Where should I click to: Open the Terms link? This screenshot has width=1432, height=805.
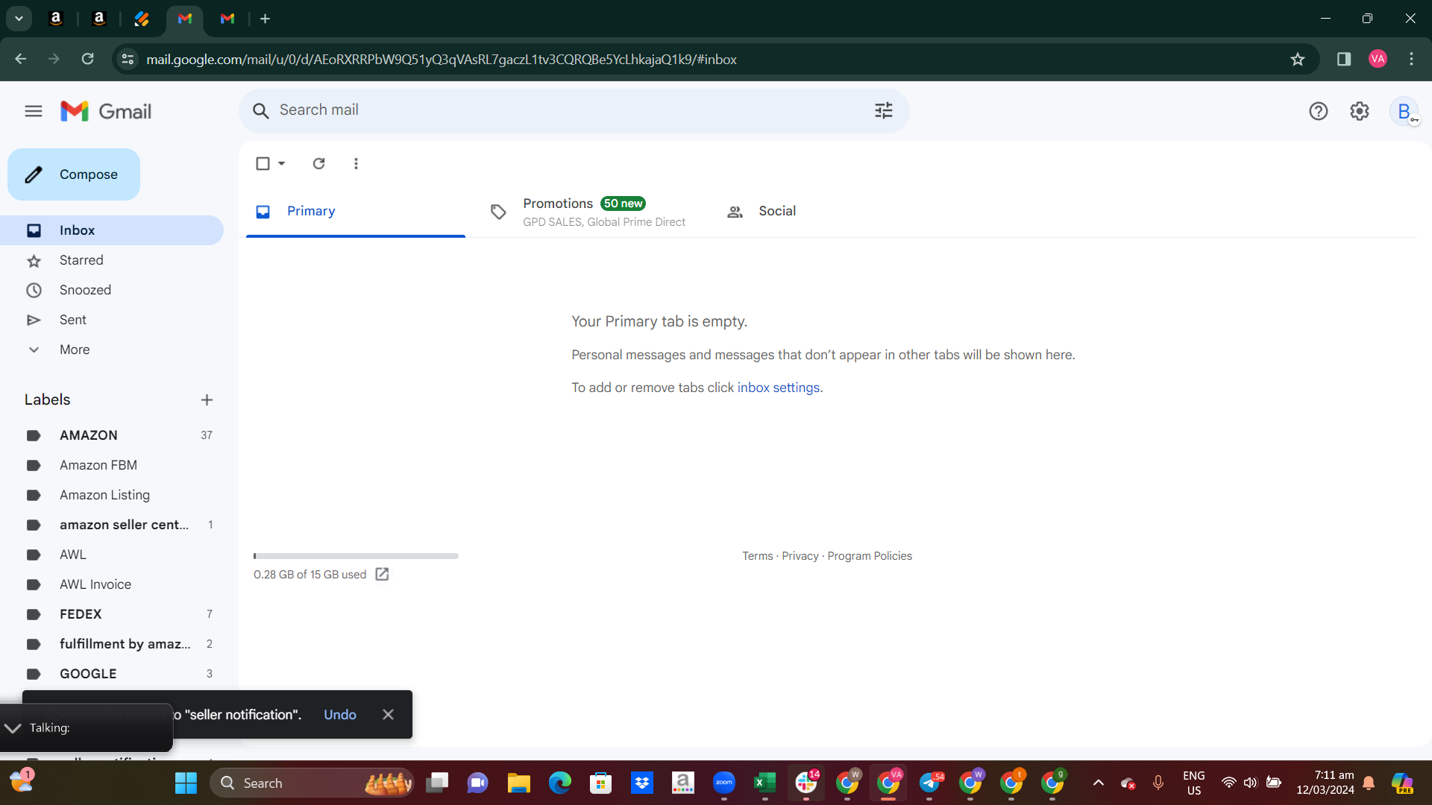tap(757, 556)
